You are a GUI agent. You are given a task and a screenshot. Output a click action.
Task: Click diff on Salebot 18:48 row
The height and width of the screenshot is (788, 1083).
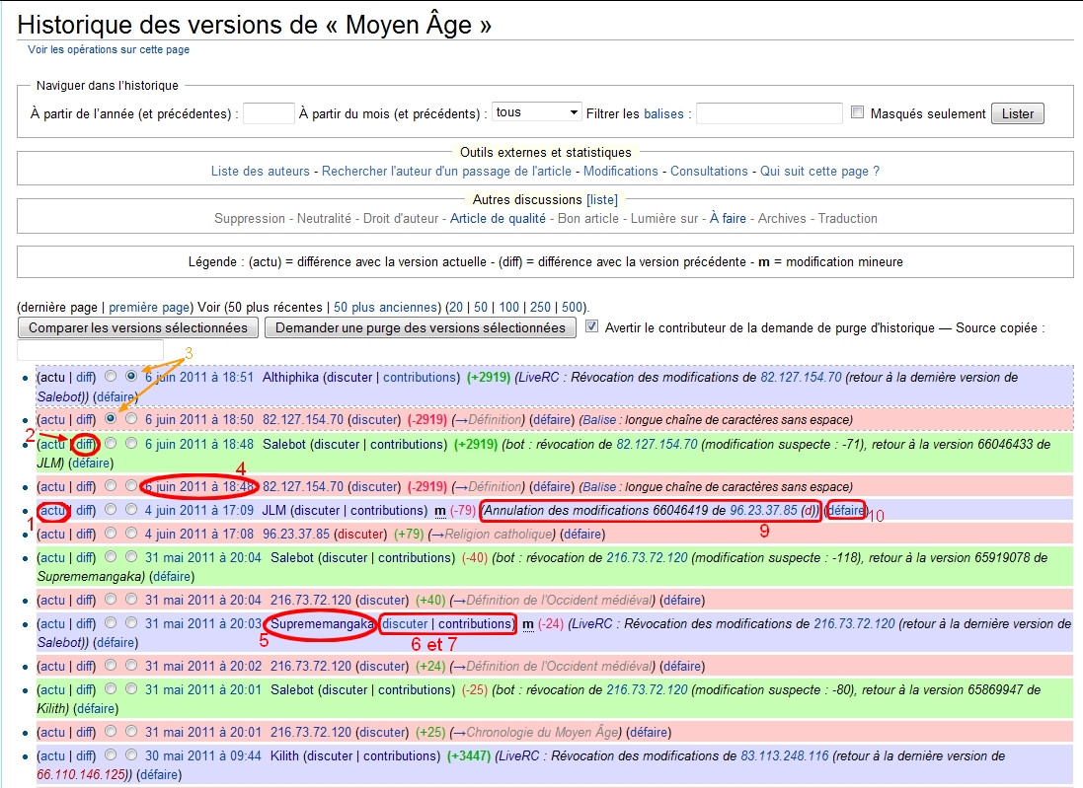85,445
